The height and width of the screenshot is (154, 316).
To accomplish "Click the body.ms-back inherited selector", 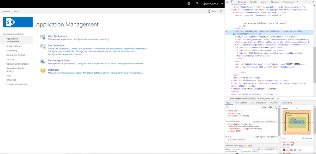I will coord(246,145).
